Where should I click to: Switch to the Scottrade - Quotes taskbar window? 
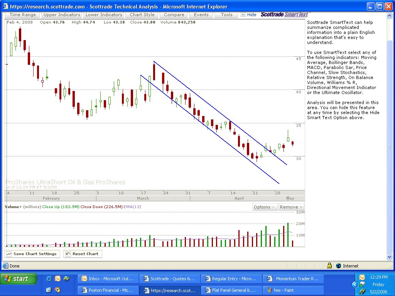tap(170, 279)
